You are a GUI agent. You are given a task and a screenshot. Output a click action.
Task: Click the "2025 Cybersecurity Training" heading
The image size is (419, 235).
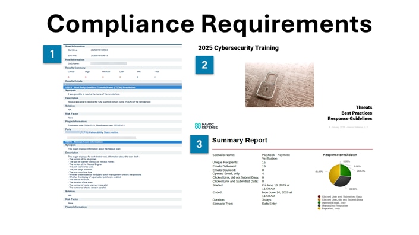(x=238, y=48)
